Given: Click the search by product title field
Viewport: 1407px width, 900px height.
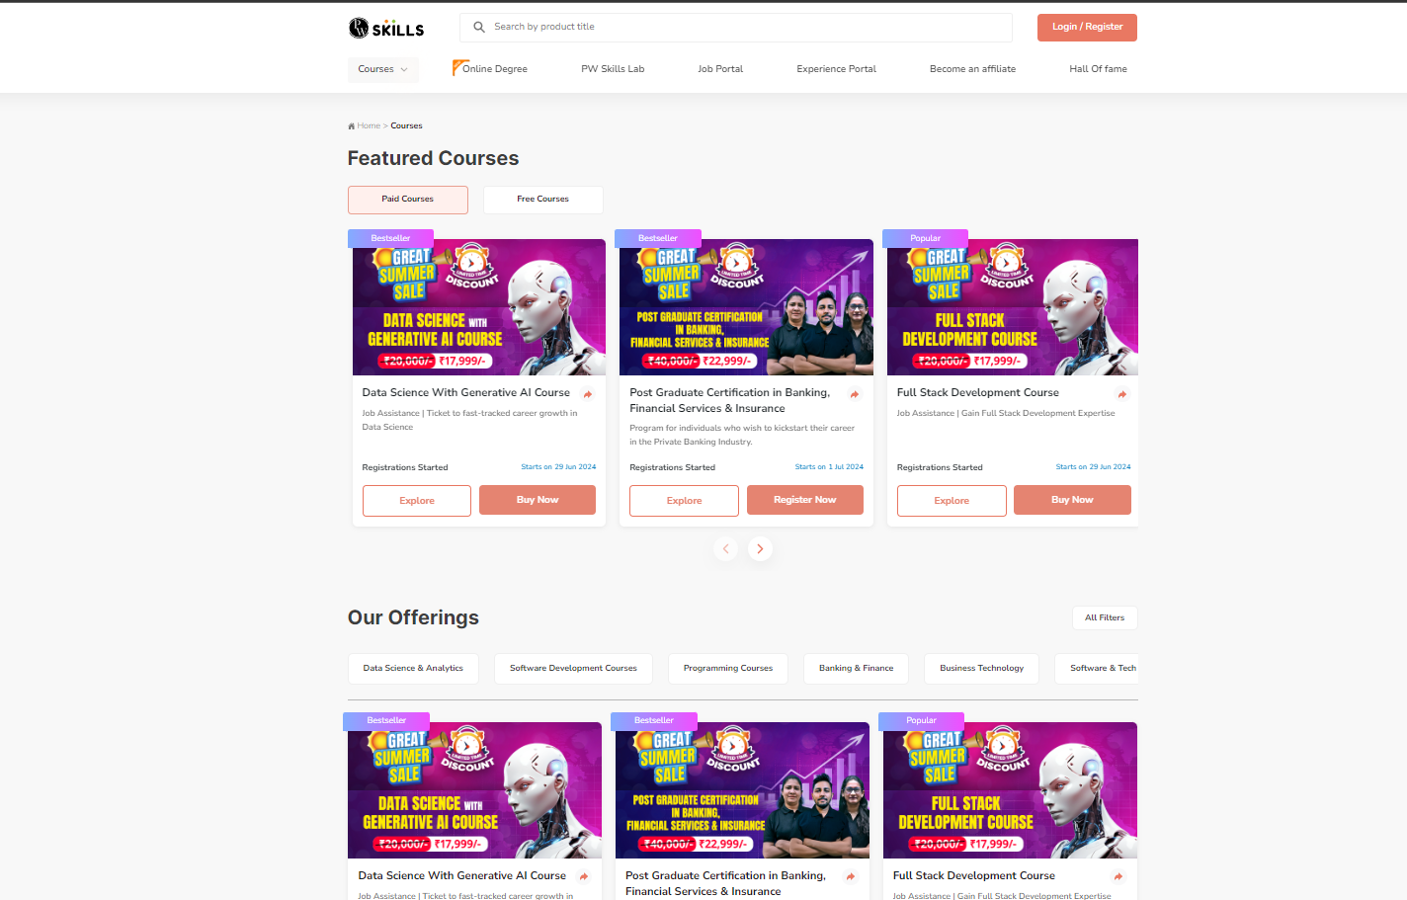Looking at the screenshot, I should click(x=736, y=28).
